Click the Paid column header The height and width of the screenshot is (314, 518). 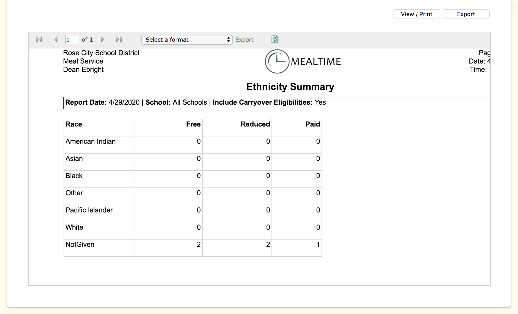click(312, 124)
